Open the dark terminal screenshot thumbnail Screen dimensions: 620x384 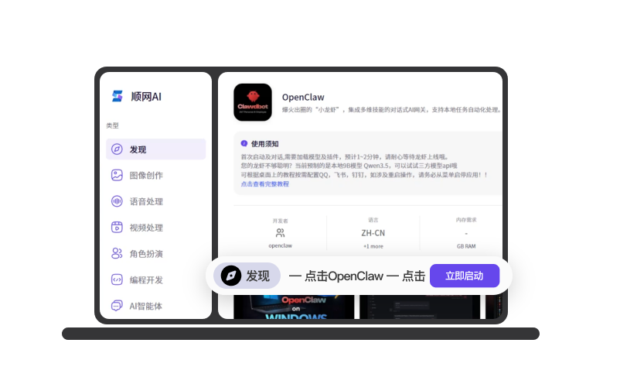coord(420,307)
